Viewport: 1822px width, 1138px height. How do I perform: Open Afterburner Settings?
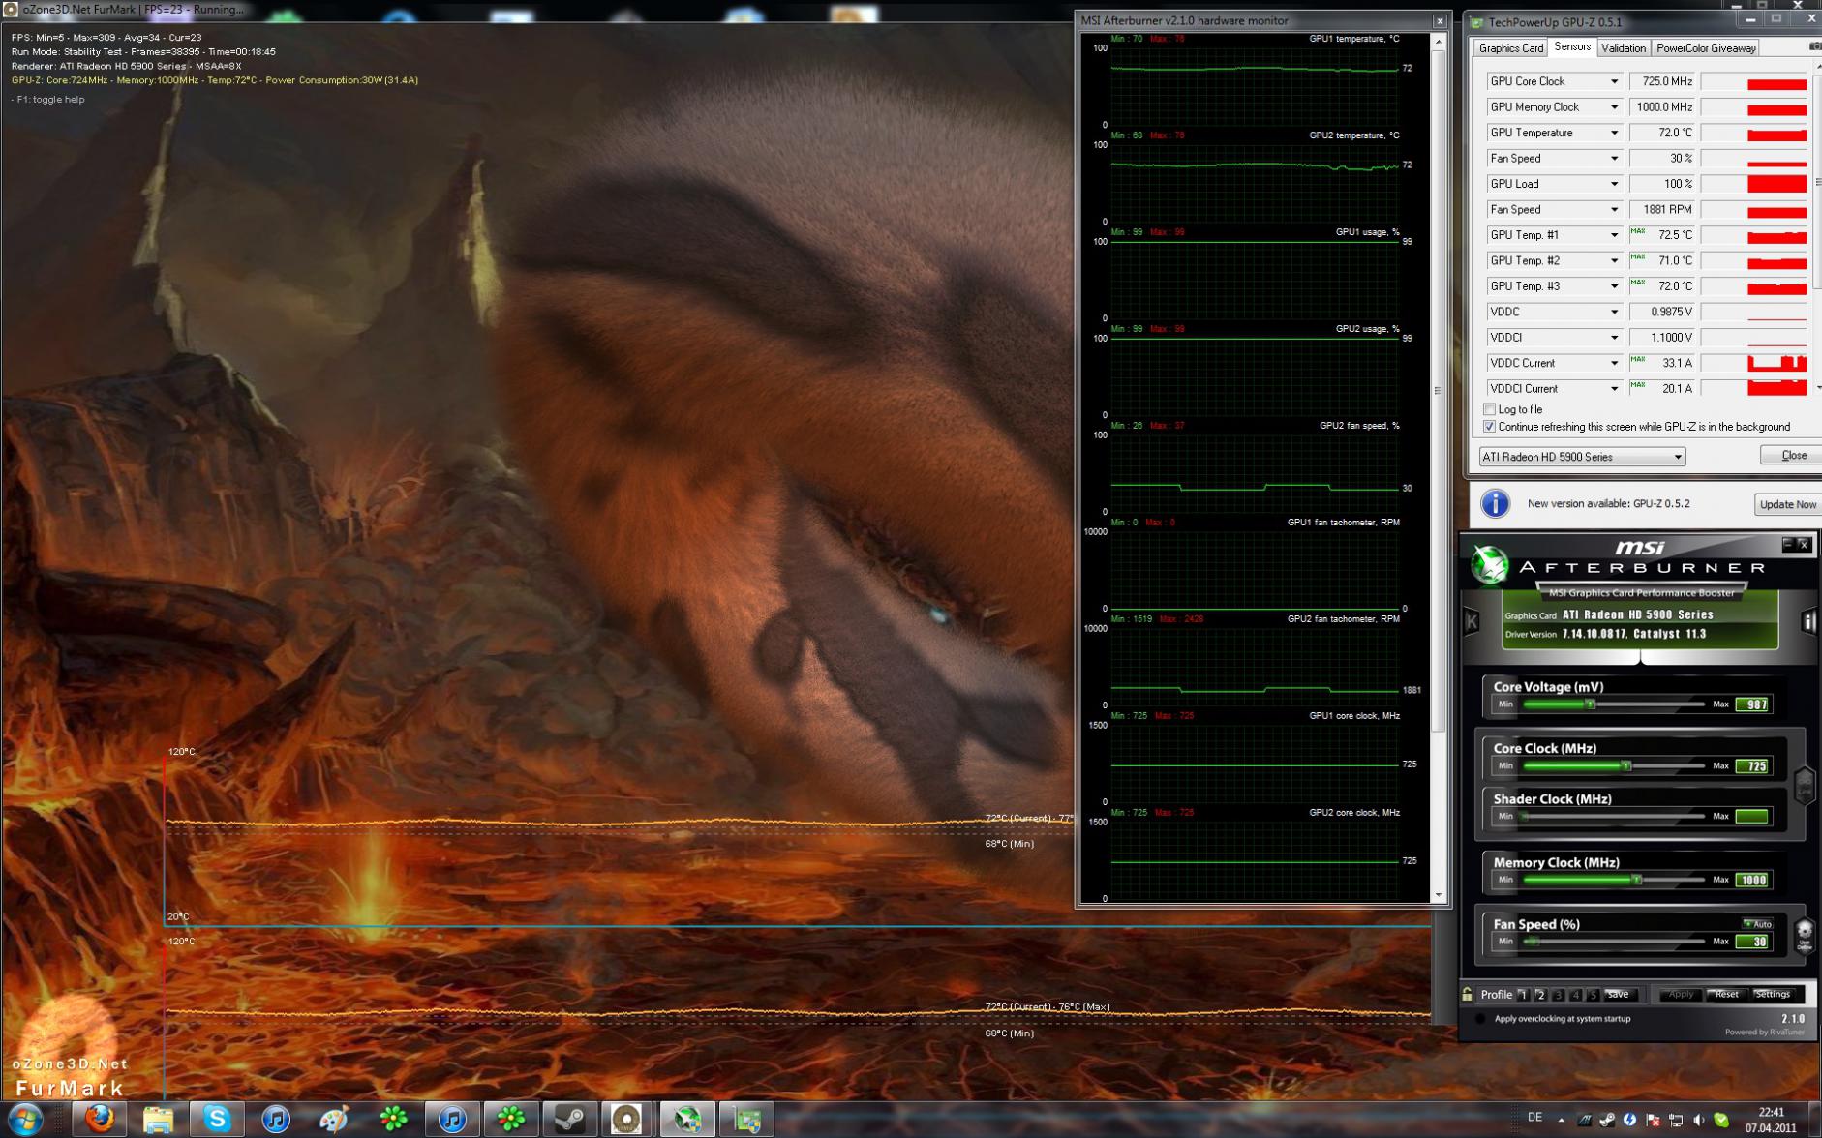point(1773,995)
